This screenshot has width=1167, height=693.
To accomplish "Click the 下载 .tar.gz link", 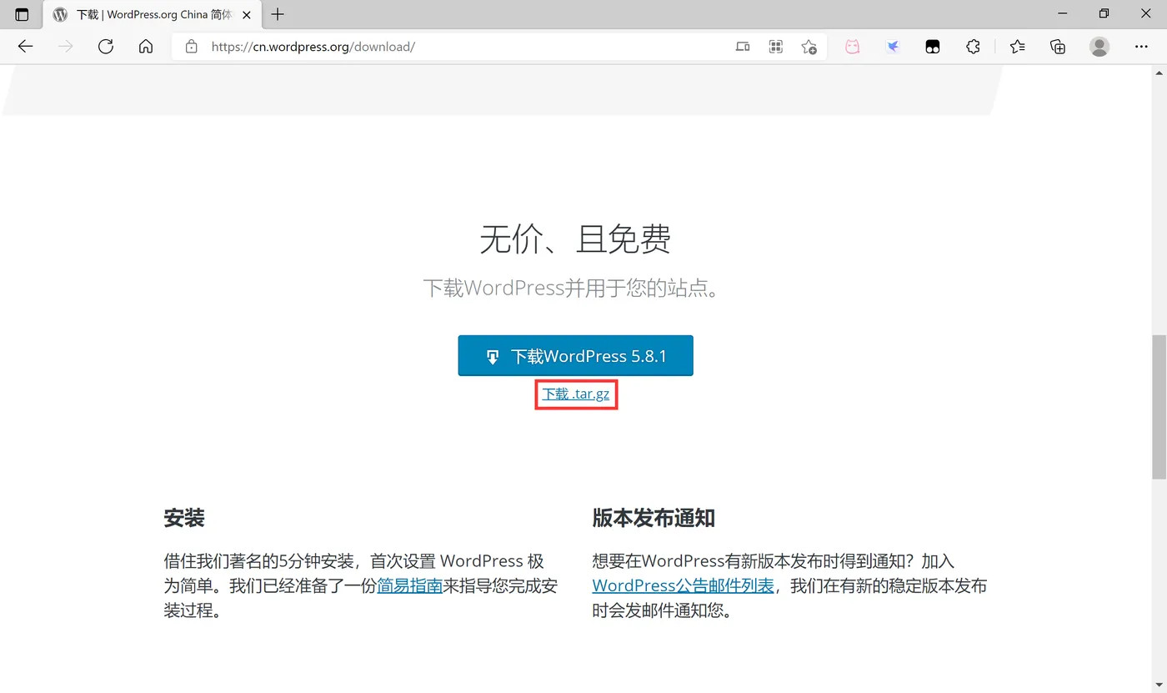I will [576, 394].
